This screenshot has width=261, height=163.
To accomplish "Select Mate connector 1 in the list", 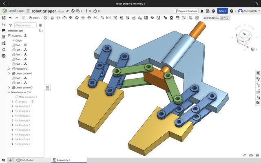I will (28, 97).
